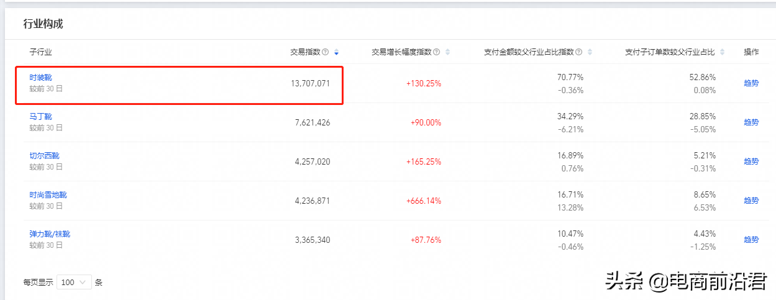Screen dimensions: 776x300
Task: Select value 4,257,020
Action: click(x=313, y=161)
